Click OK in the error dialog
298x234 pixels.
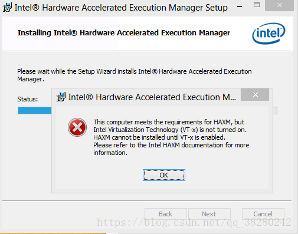(164, 175)
